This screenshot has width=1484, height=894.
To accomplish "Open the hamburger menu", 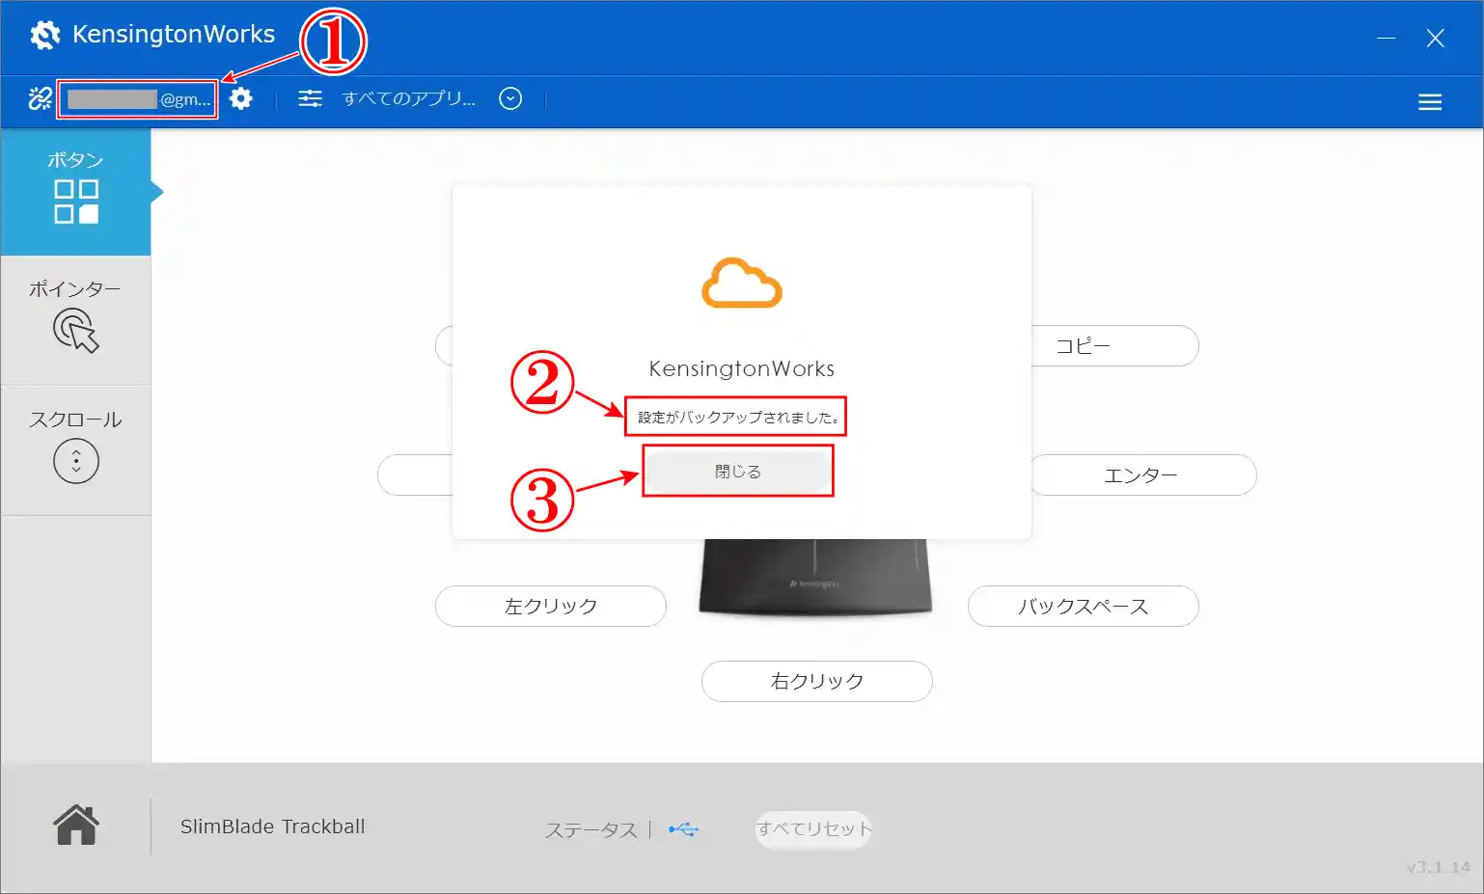I will [1430, 102].
